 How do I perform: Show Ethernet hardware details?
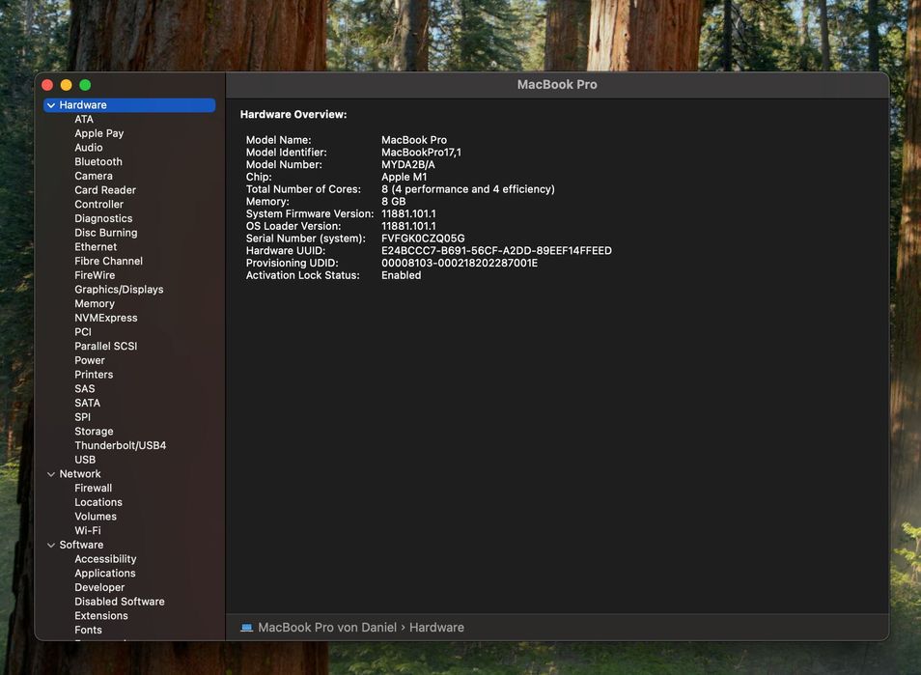96,247
